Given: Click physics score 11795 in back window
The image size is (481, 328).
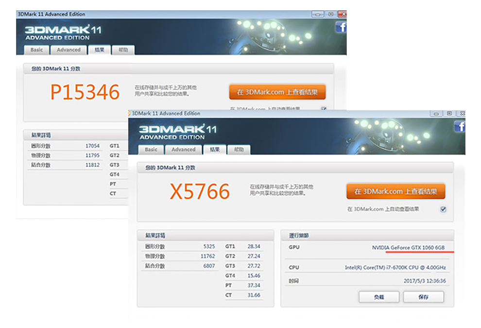Looking at the screenshot, I should click(92, 155).
